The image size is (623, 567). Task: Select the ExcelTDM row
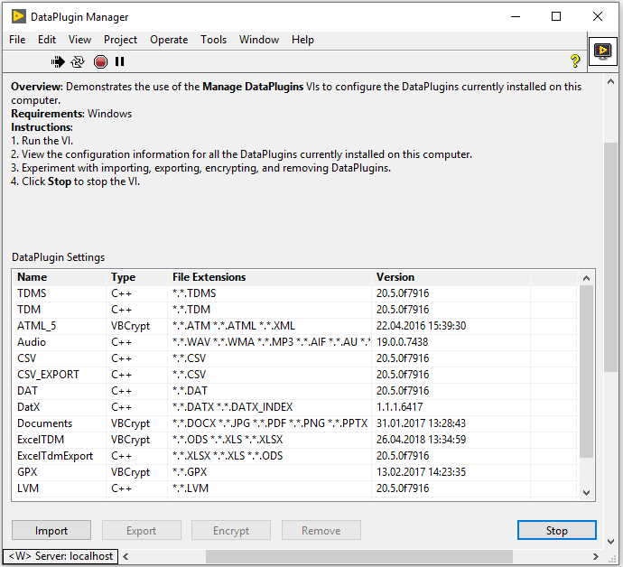coord(295,440)
